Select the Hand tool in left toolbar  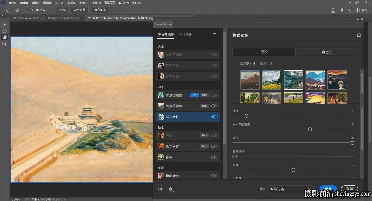tap(4, 37)
